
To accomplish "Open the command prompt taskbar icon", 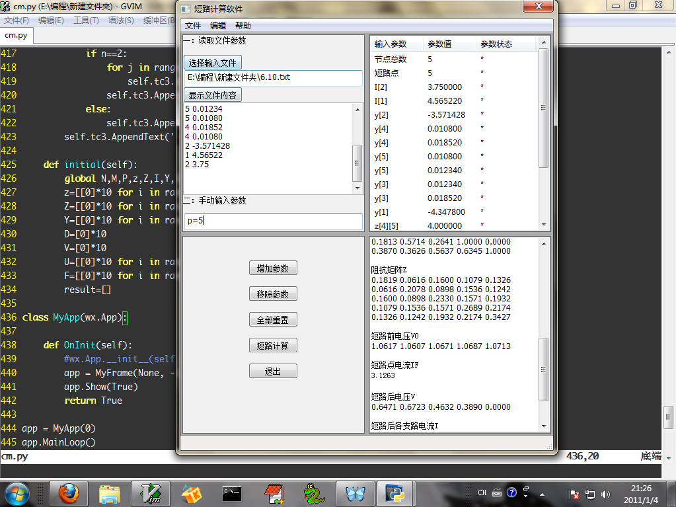I will (x=232, y=494).
